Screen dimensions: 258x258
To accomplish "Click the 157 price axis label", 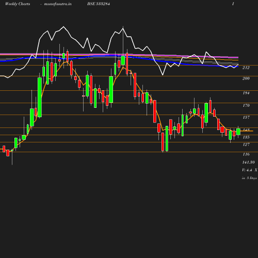I will click(246, 117).
